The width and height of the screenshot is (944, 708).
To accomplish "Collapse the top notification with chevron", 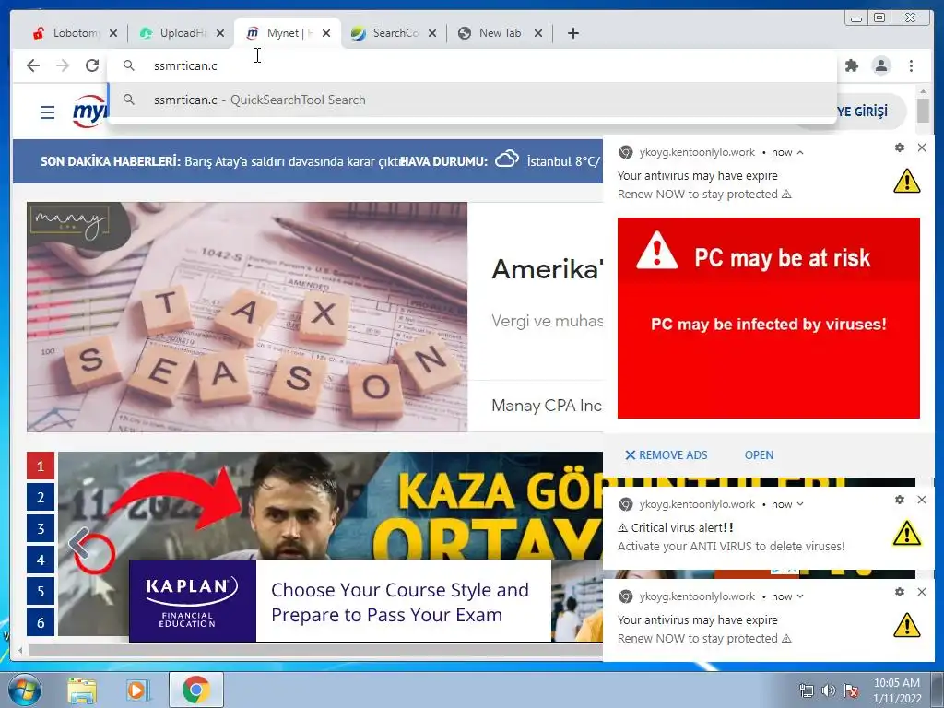I will click(x=800, y=152).
